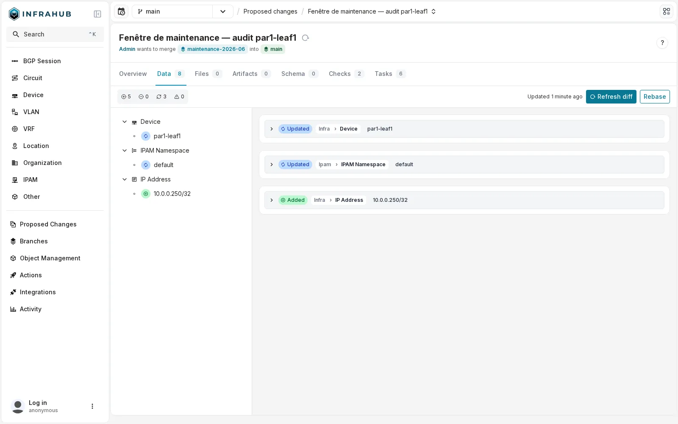This screenshot has height=424, width=678.
Task: Click the maintenance-2026-06 branch badge
Action: tap(213, 49)
